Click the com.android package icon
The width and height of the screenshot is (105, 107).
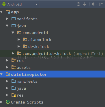pyautogui.click(x=19, y=32)
